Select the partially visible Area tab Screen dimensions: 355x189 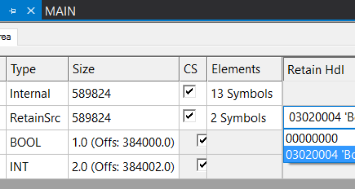click(7, 37)
